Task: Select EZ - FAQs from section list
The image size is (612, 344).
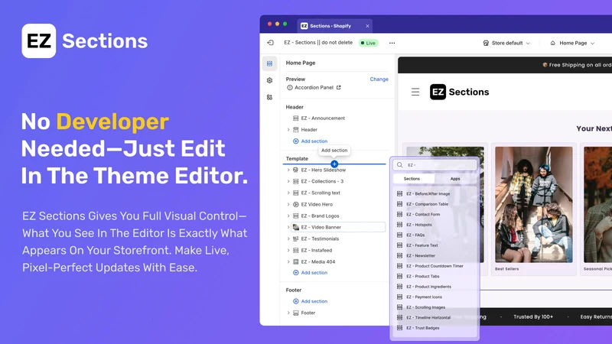Action: (x=415, y=235)
